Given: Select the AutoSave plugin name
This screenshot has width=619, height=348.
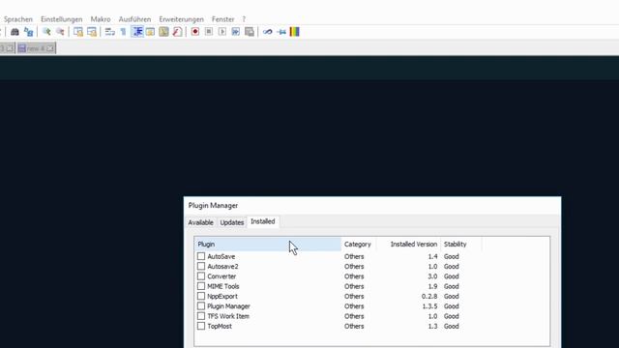Looking at the screenshot, I should point(221,256).
